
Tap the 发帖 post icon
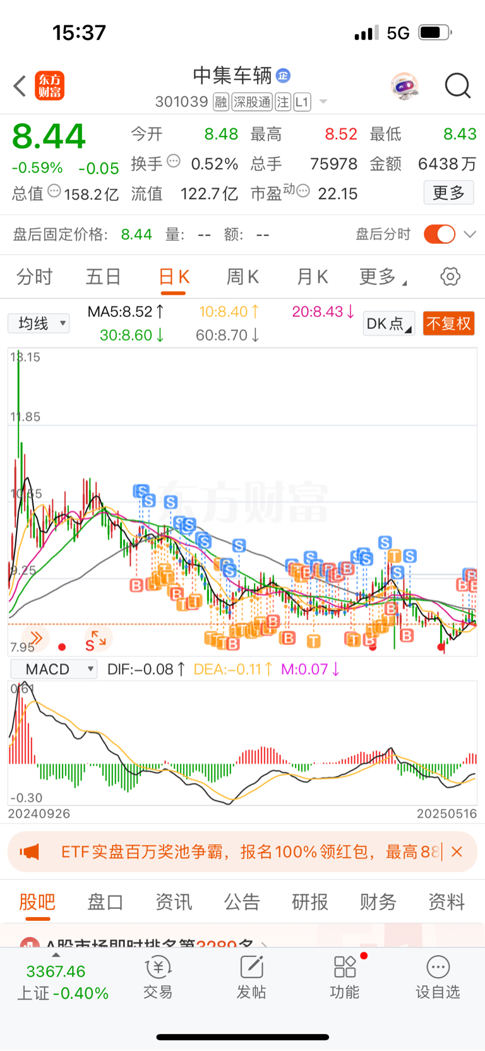point(251,978)
